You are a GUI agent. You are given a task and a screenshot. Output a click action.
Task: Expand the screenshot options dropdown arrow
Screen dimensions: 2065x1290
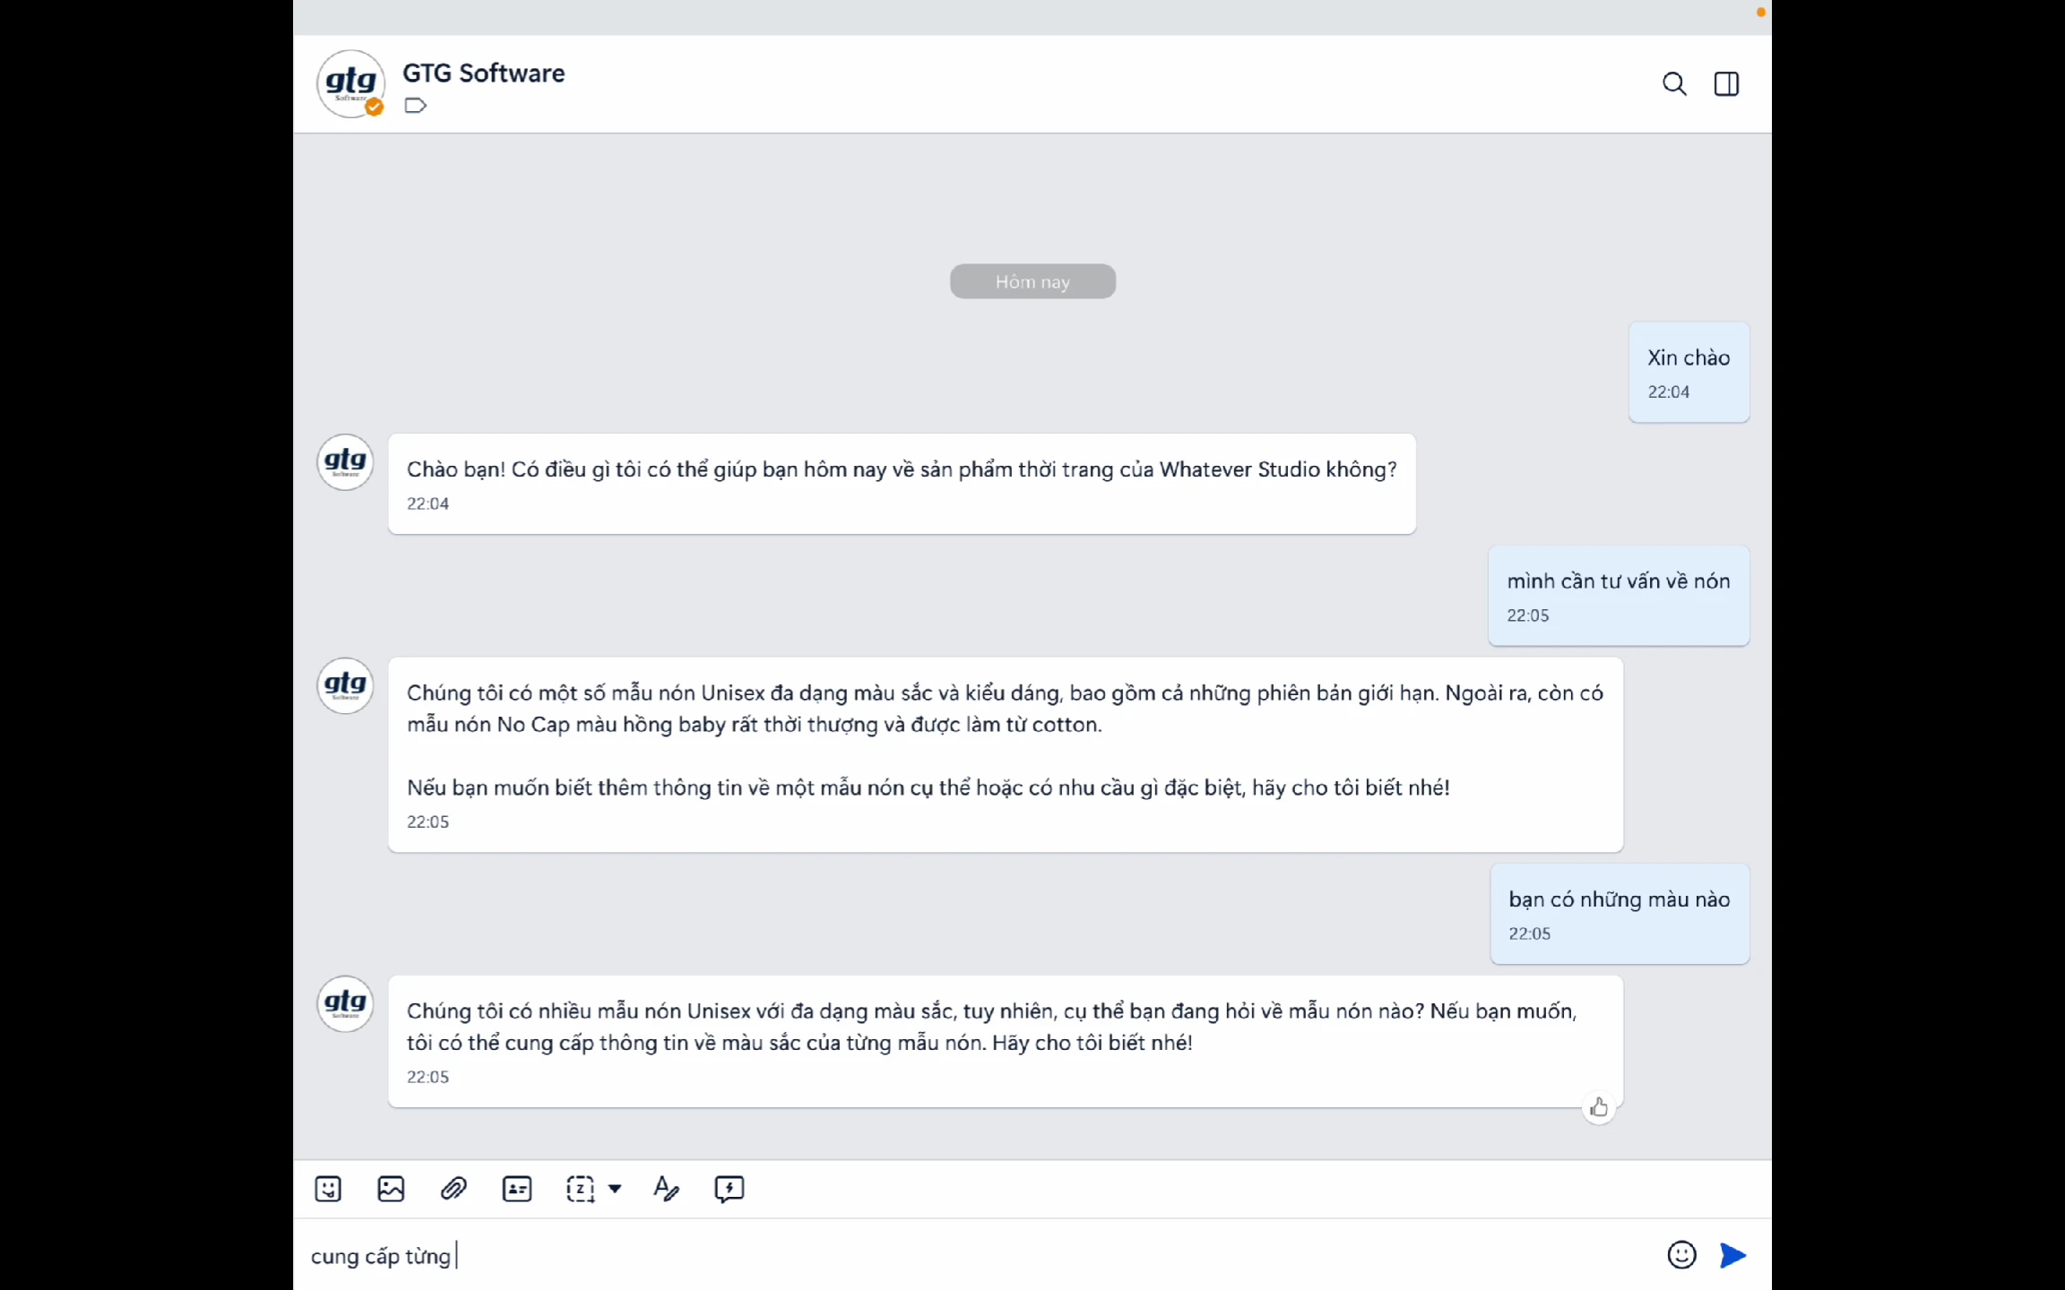click(615, 1189)
